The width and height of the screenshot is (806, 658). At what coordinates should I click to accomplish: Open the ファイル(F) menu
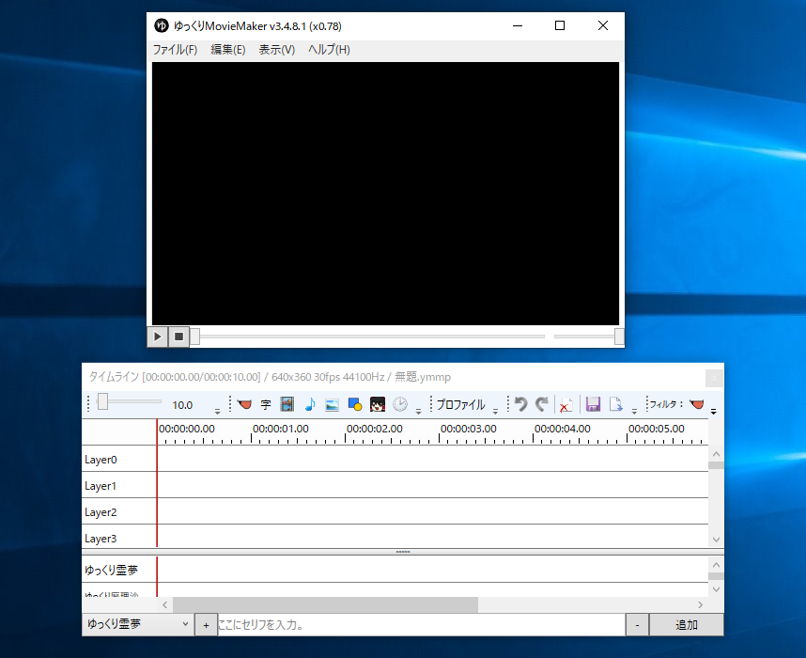point(175,50)
